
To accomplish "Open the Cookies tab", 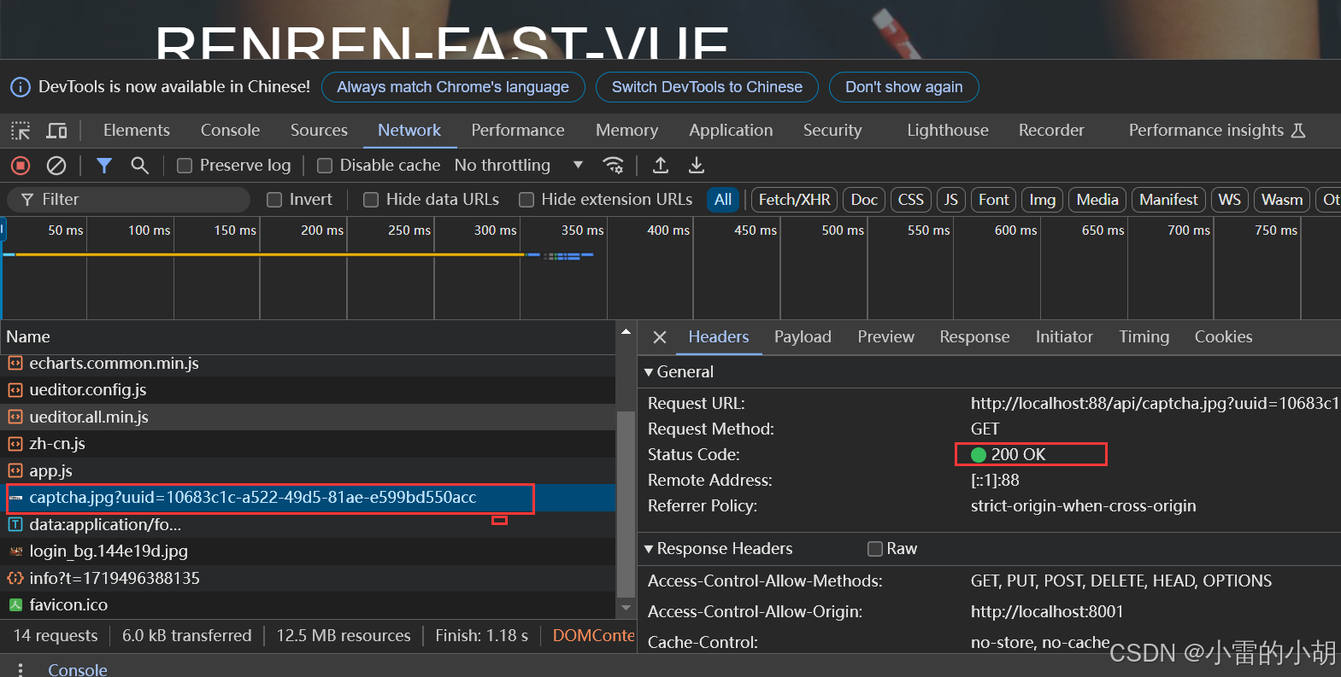I will pyautogui.click(x=1223, y=337).
